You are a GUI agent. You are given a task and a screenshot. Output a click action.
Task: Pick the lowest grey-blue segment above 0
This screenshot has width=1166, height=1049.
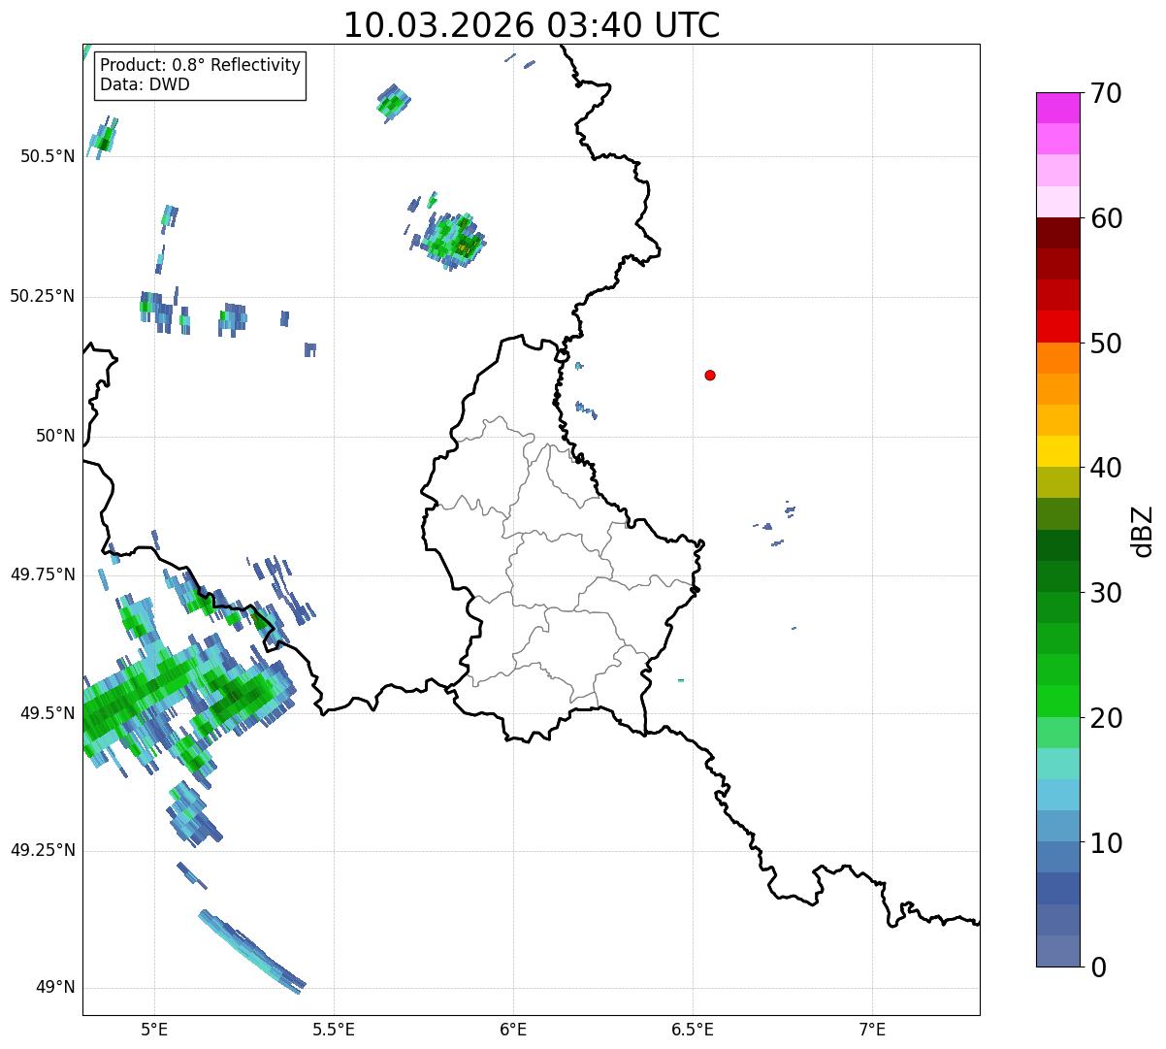pos(1058,951)
